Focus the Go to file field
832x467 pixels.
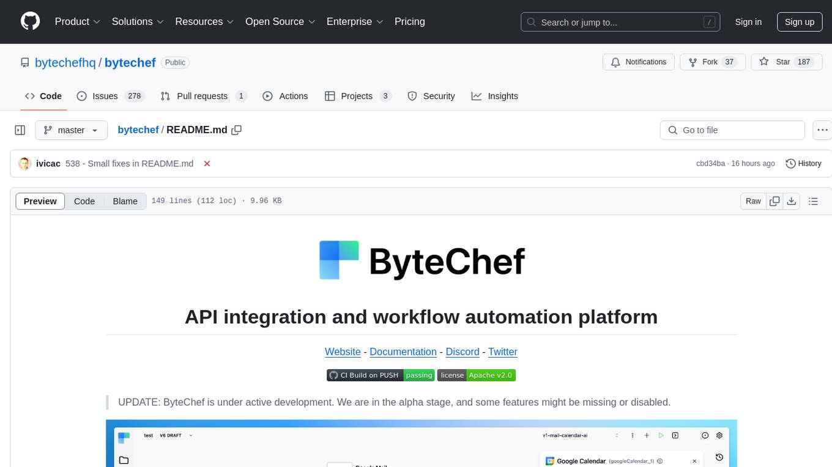pyautogui.click(x=732, y=130)
